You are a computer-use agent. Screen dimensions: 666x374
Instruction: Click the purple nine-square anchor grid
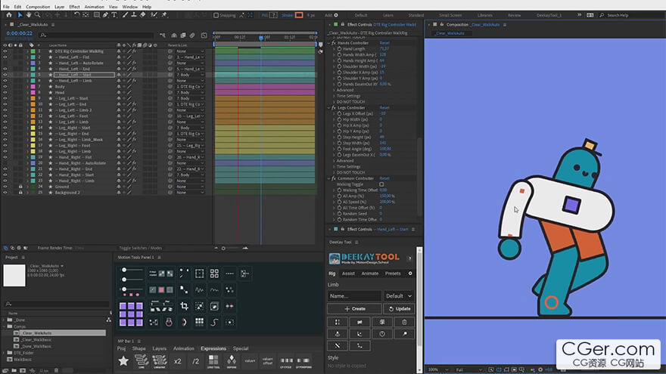pos(131,314)
